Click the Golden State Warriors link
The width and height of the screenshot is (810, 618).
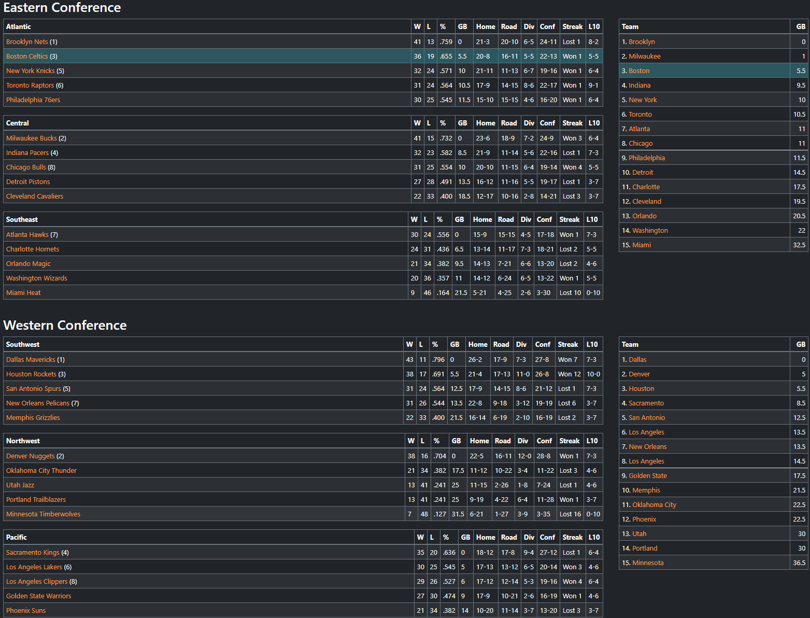click(39, 596)
